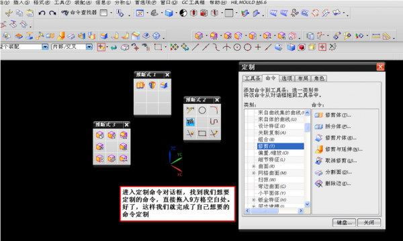403x241 pixels.
Task: Select 扫掠(W) category
Action: (267, 180)
